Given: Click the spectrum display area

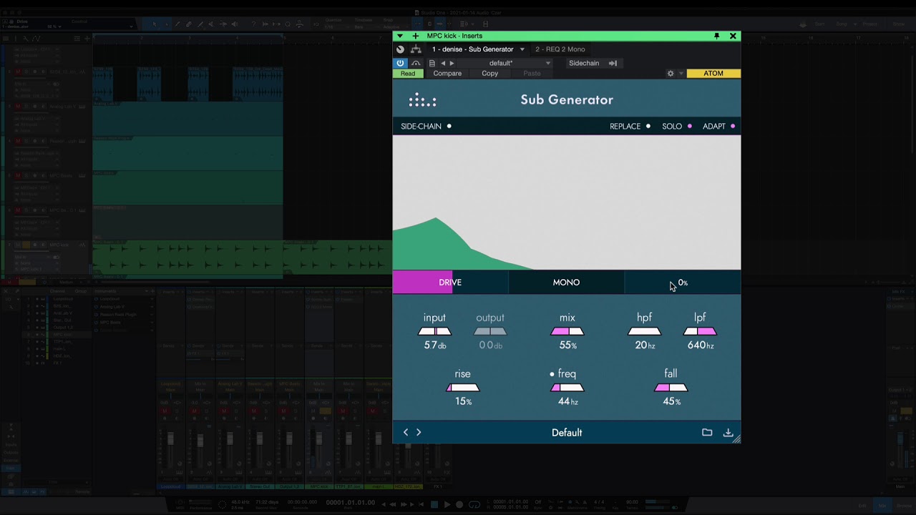Looking at the screenshot, I should click(x=567, y=203).
